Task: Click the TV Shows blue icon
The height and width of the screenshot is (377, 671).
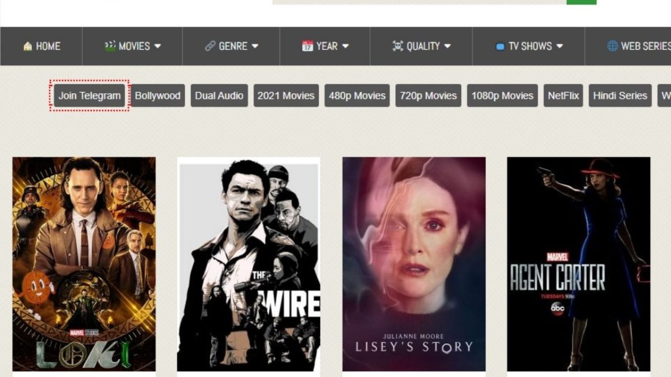Action: [500, 47]
